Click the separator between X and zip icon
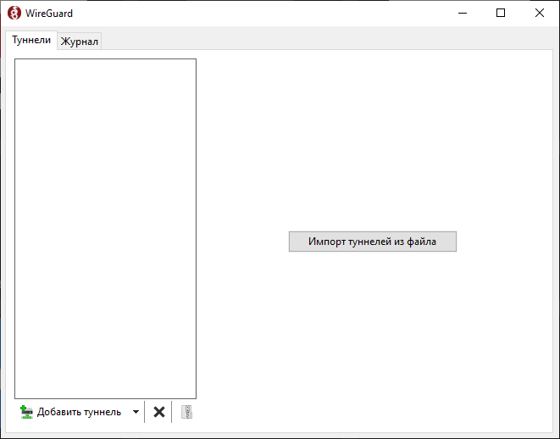Image resolution: width=560 pixels, height=439 pixels. 172,412
